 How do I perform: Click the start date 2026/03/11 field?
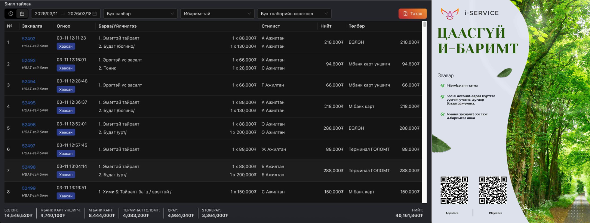tap(46, 14)
